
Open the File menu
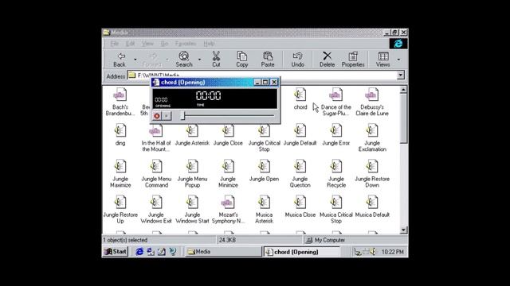click(114, 44)
